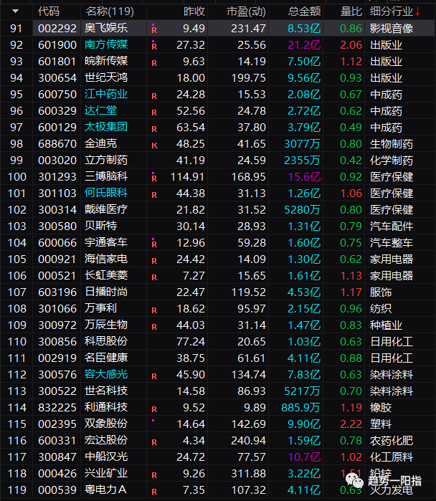Click R marker icon on 海信家电 row
This screenshot has height=501, width=436.
(154, 261)
